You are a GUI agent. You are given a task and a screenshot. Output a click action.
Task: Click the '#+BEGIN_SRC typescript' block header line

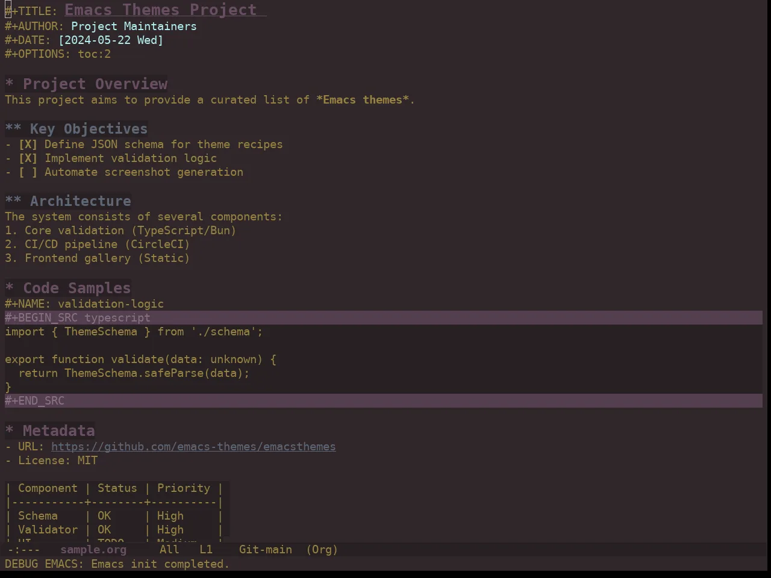tap(384, 318)
